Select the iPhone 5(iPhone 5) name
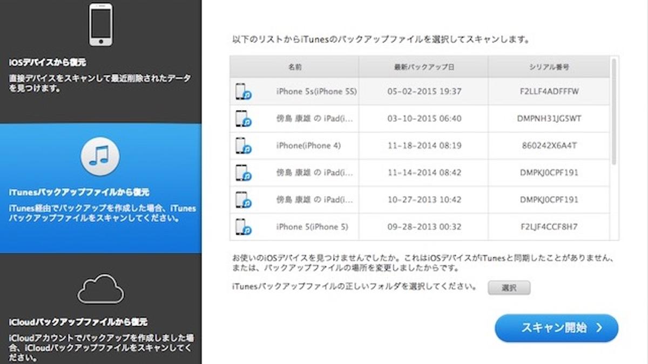 [312, 227]
